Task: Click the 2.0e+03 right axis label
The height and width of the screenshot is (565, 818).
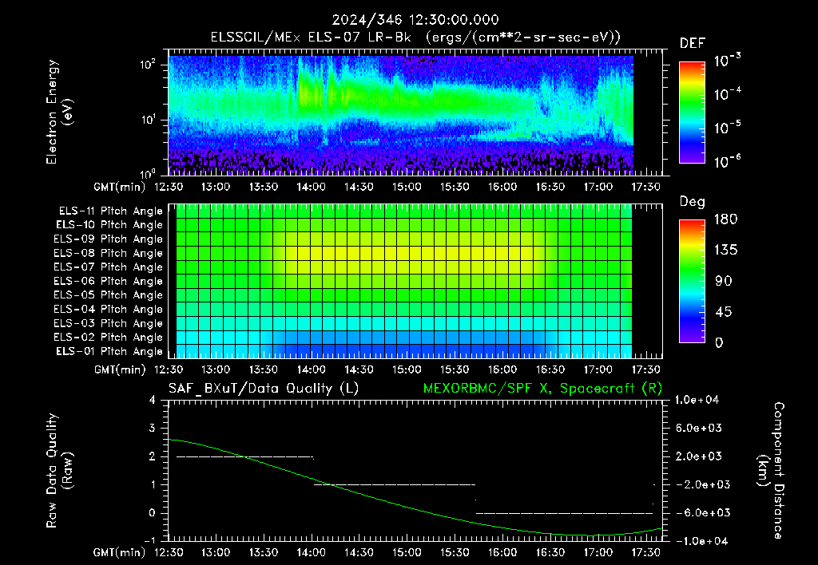Action: click(x=699, y=456)
